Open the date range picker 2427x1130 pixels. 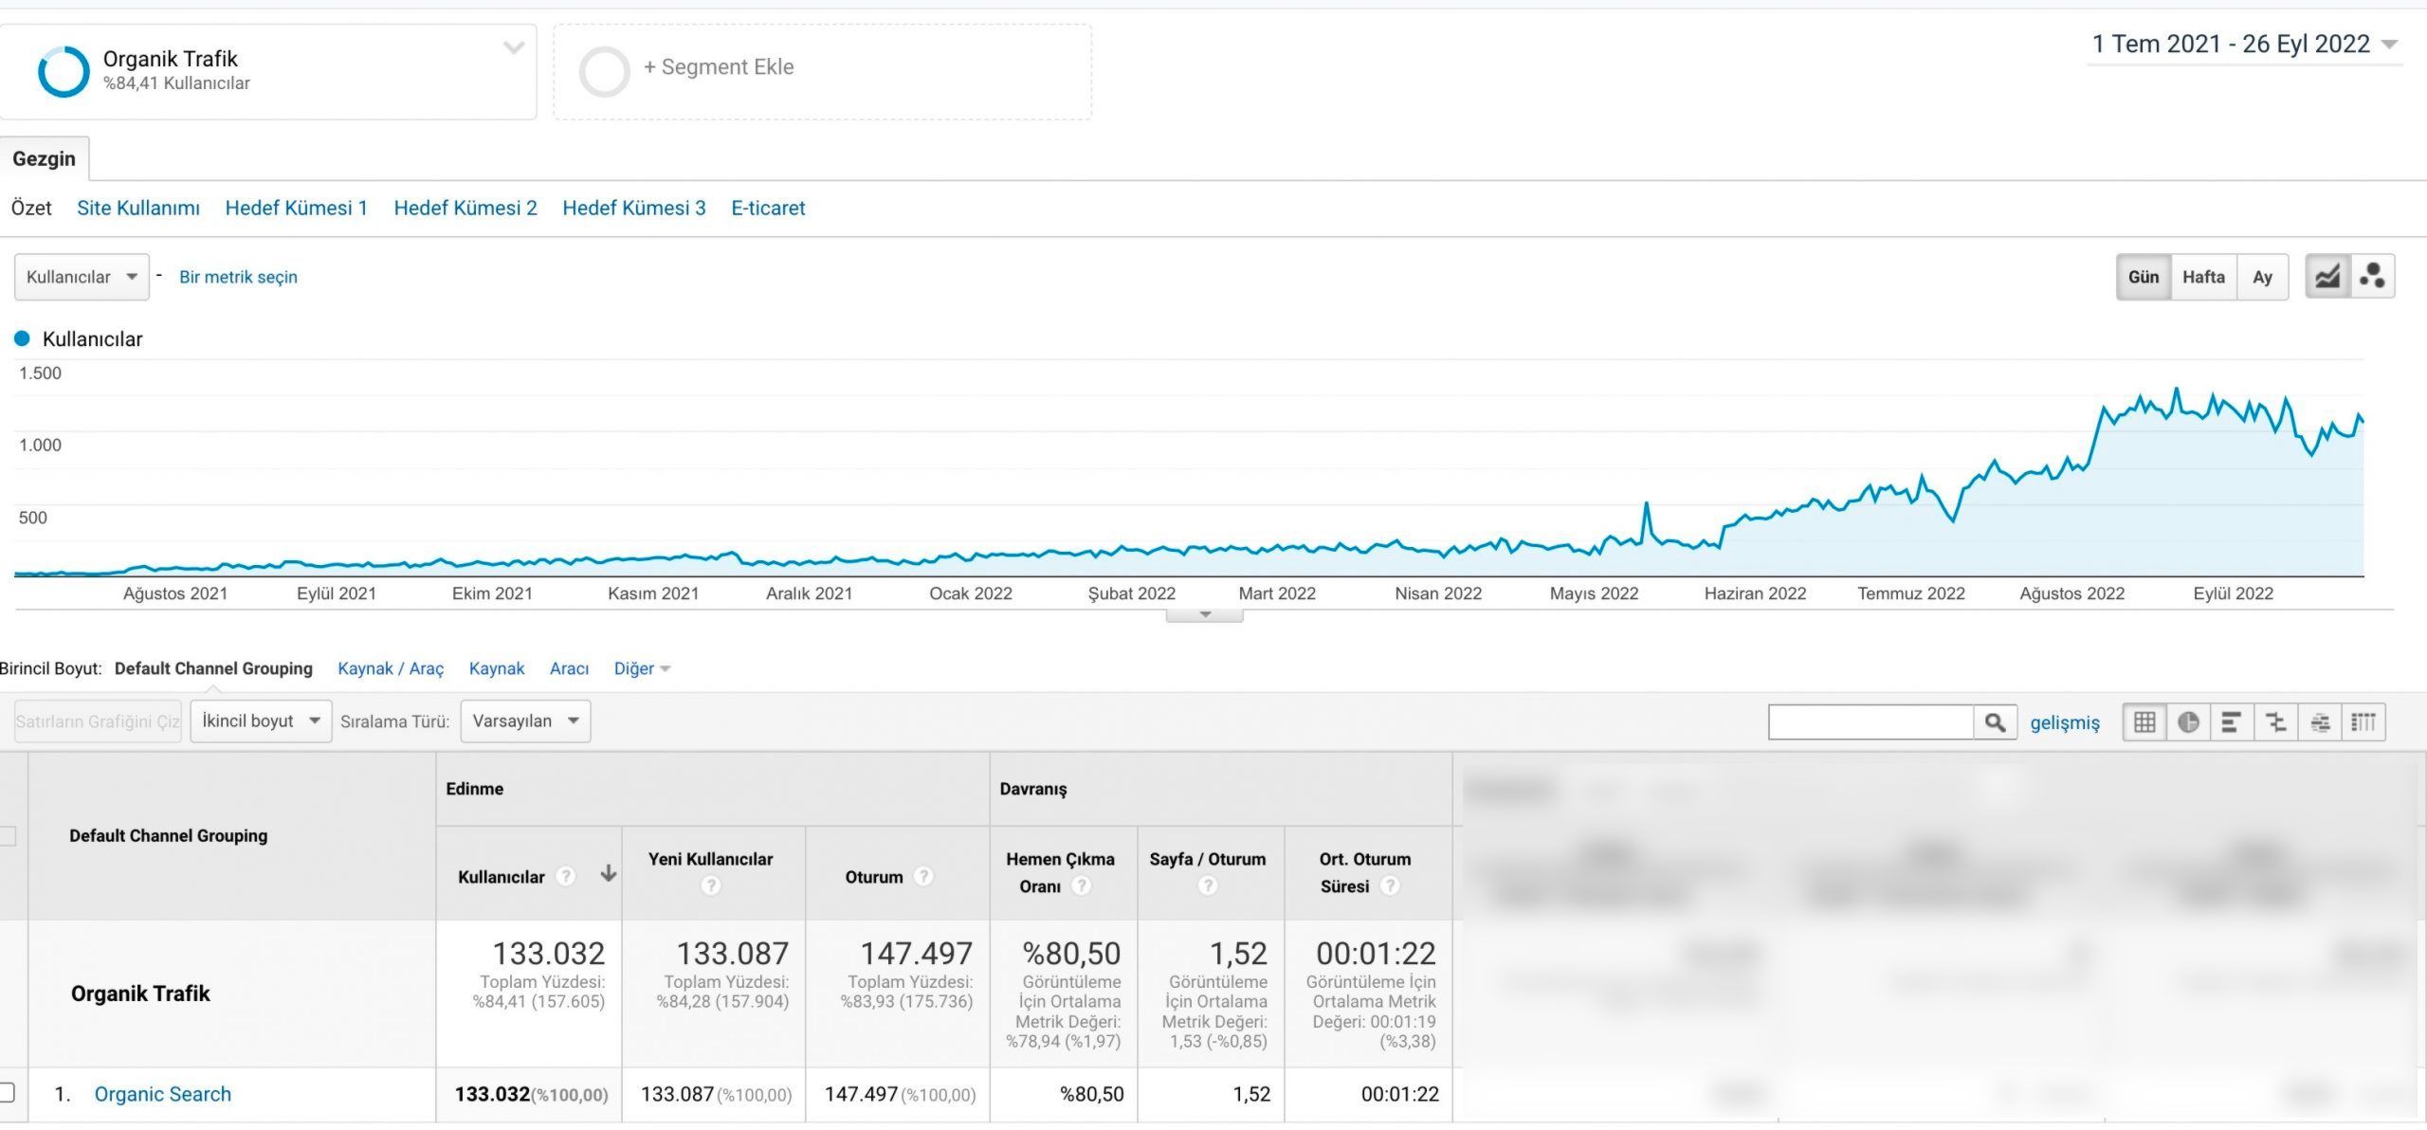pos(2244,45)
